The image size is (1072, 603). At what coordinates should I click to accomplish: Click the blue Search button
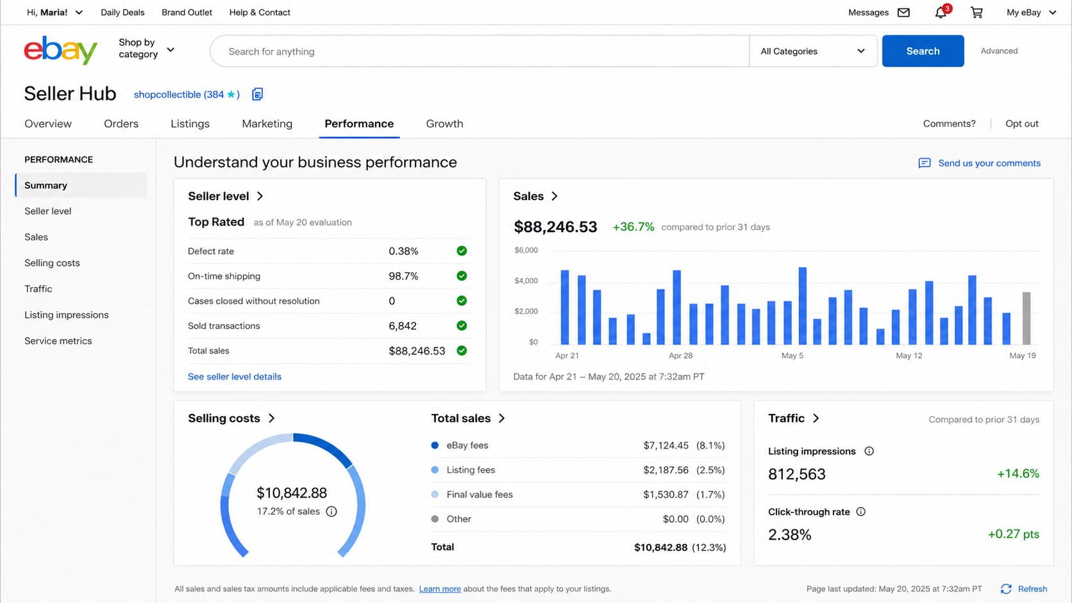pyautogui.click(x=923, y=51)
